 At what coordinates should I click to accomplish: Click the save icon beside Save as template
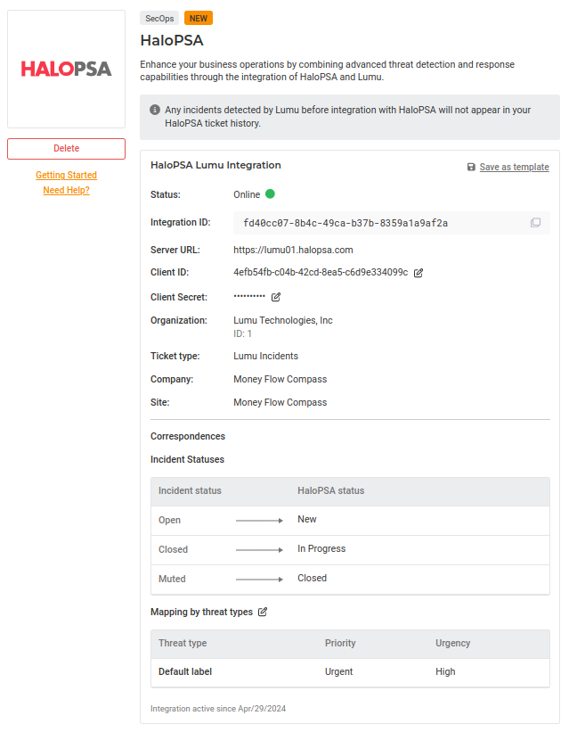471,168
